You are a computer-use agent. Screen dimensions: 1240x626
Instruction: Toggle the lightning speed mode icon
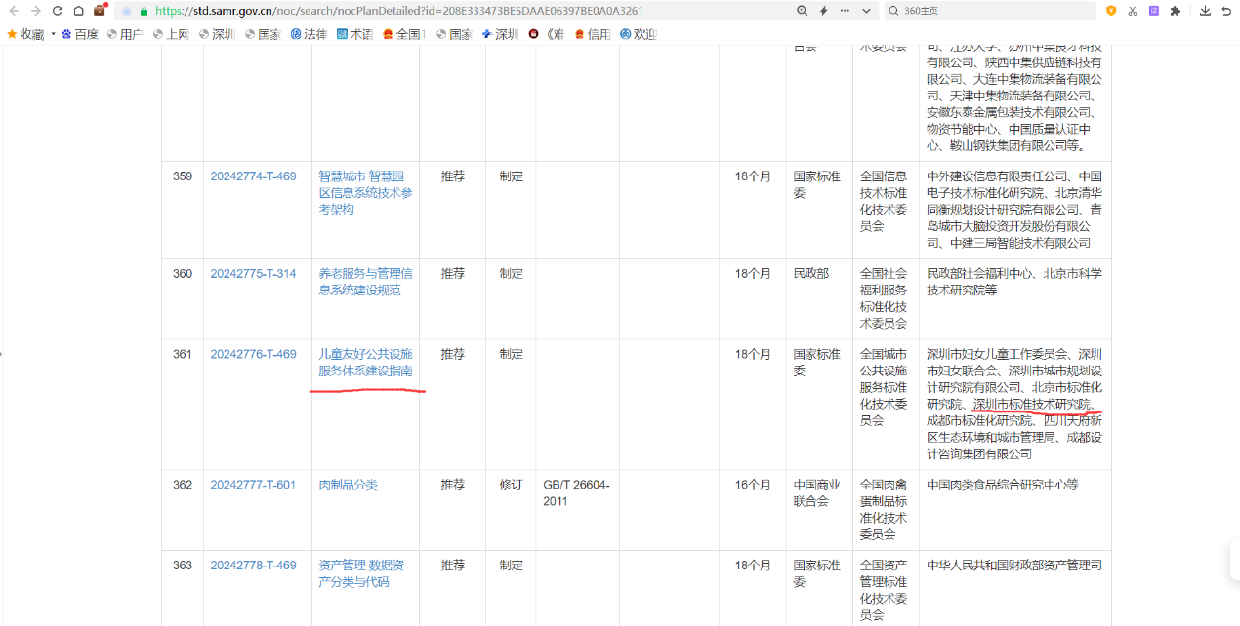tap(823, 11)
